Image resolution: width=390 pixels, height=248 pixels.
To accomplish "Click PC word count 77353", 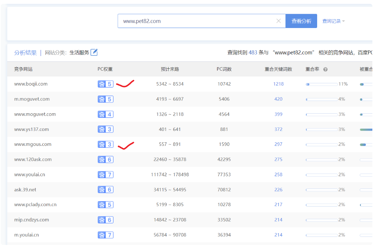I will point(224,175).
